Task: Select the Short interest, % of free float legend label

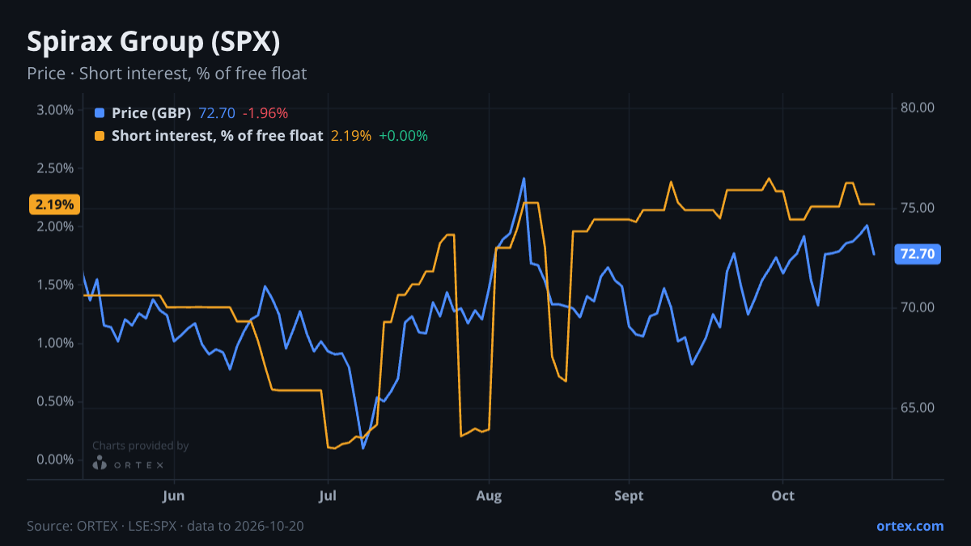Action: tap(218, 136)
